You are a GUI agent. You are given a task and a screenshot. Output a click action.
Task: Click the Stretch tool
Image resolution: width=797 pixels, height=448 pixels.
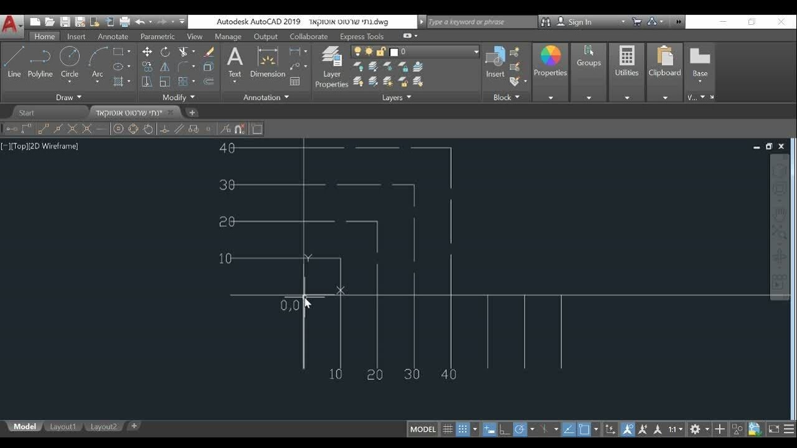click(x=147, y=82)
